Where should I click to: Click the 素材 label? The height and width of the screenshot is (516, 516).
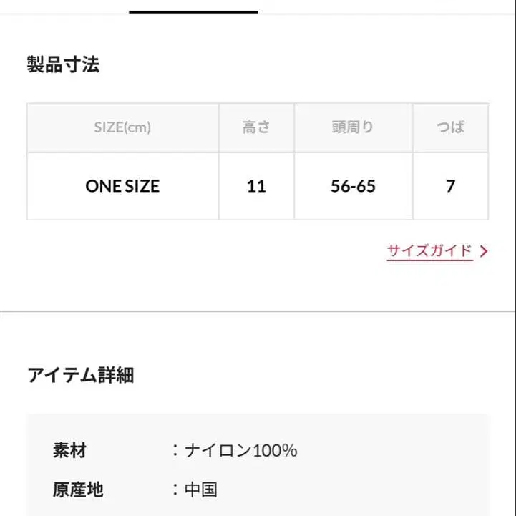(x=69, y=450)
